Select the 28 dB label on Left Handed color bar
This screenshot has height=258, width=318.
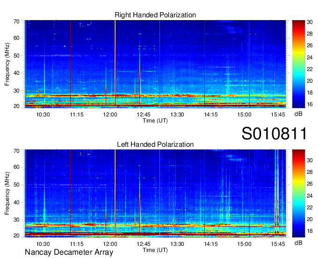coord(310,172)
